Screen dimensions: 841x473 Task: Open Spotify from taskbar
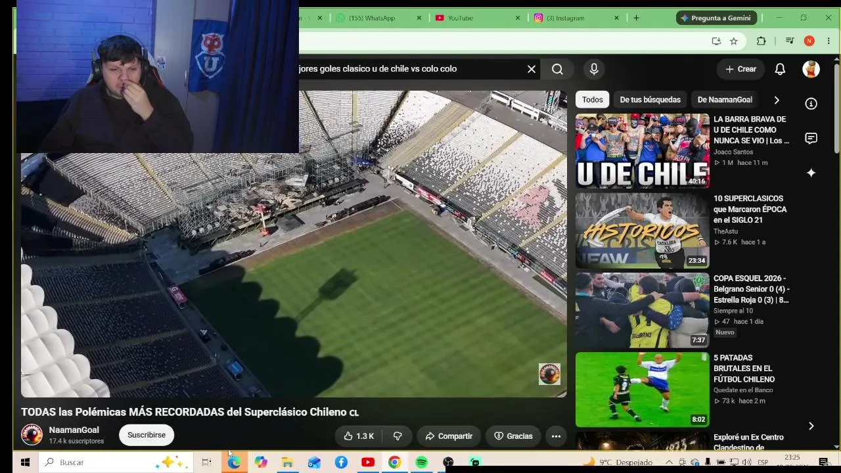pyautogui.click(x=421, y=462)
